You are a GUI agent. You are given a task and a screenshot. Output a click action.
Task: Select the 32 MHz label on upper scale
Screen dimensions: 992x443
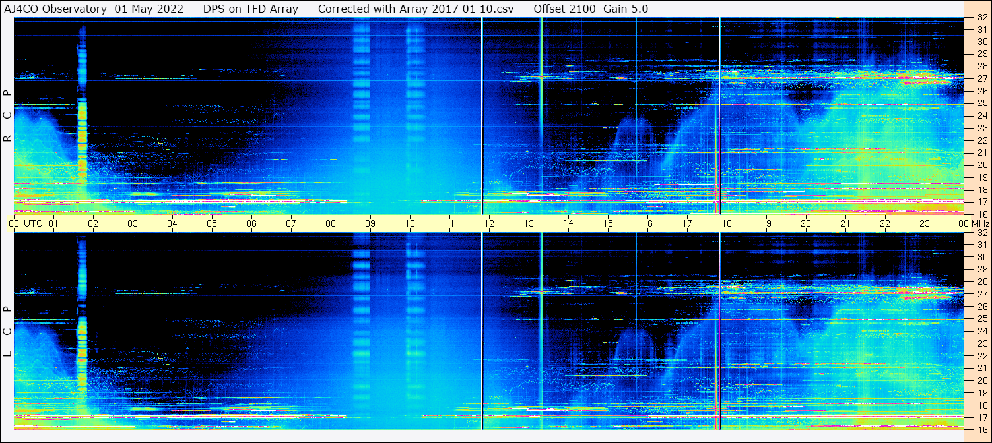pos(981,18)
